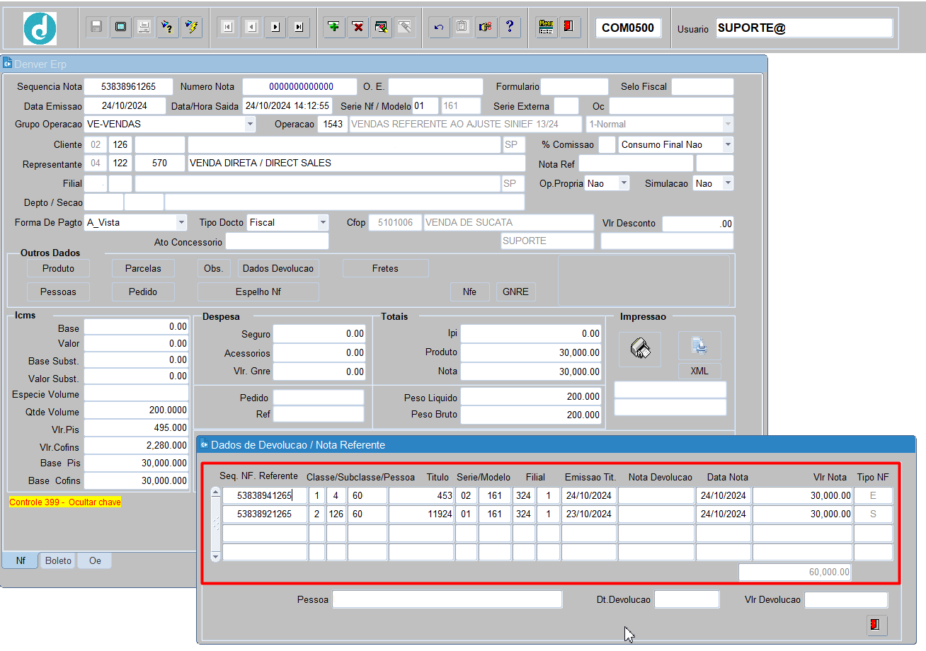Open the 1-Normal dropdown
Screen dimensions: 926x651
pyautogui.click(x=728, y=125)
